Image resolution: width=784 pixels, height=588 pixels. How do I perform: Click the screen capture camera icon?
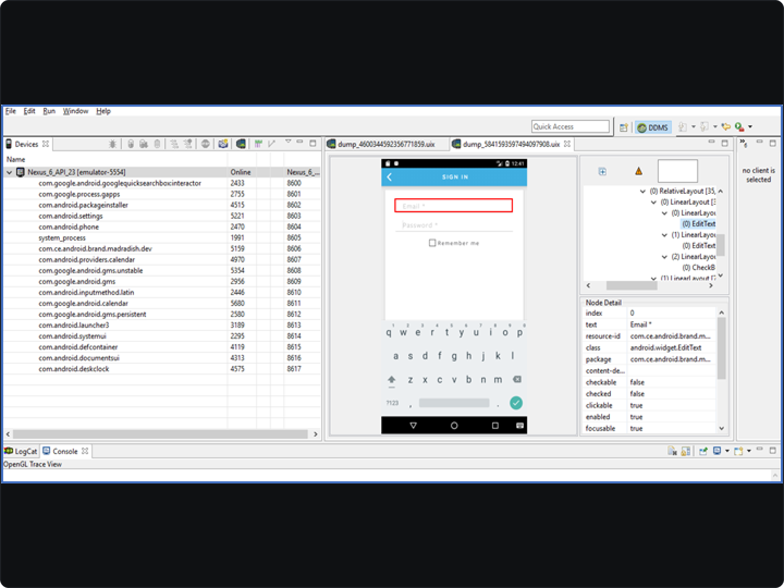click(x=223, y=144)
